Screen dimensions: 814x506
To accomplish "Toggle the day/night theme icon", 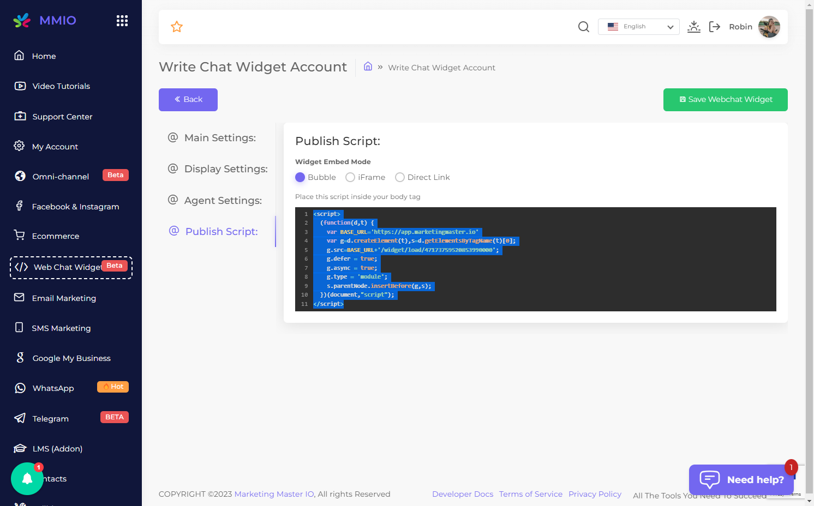I will coord(694,27).
